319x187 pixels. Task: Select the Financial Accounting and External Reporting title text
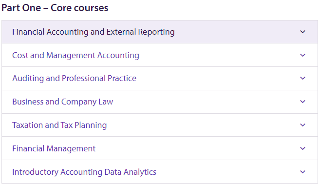click(94, 32)
